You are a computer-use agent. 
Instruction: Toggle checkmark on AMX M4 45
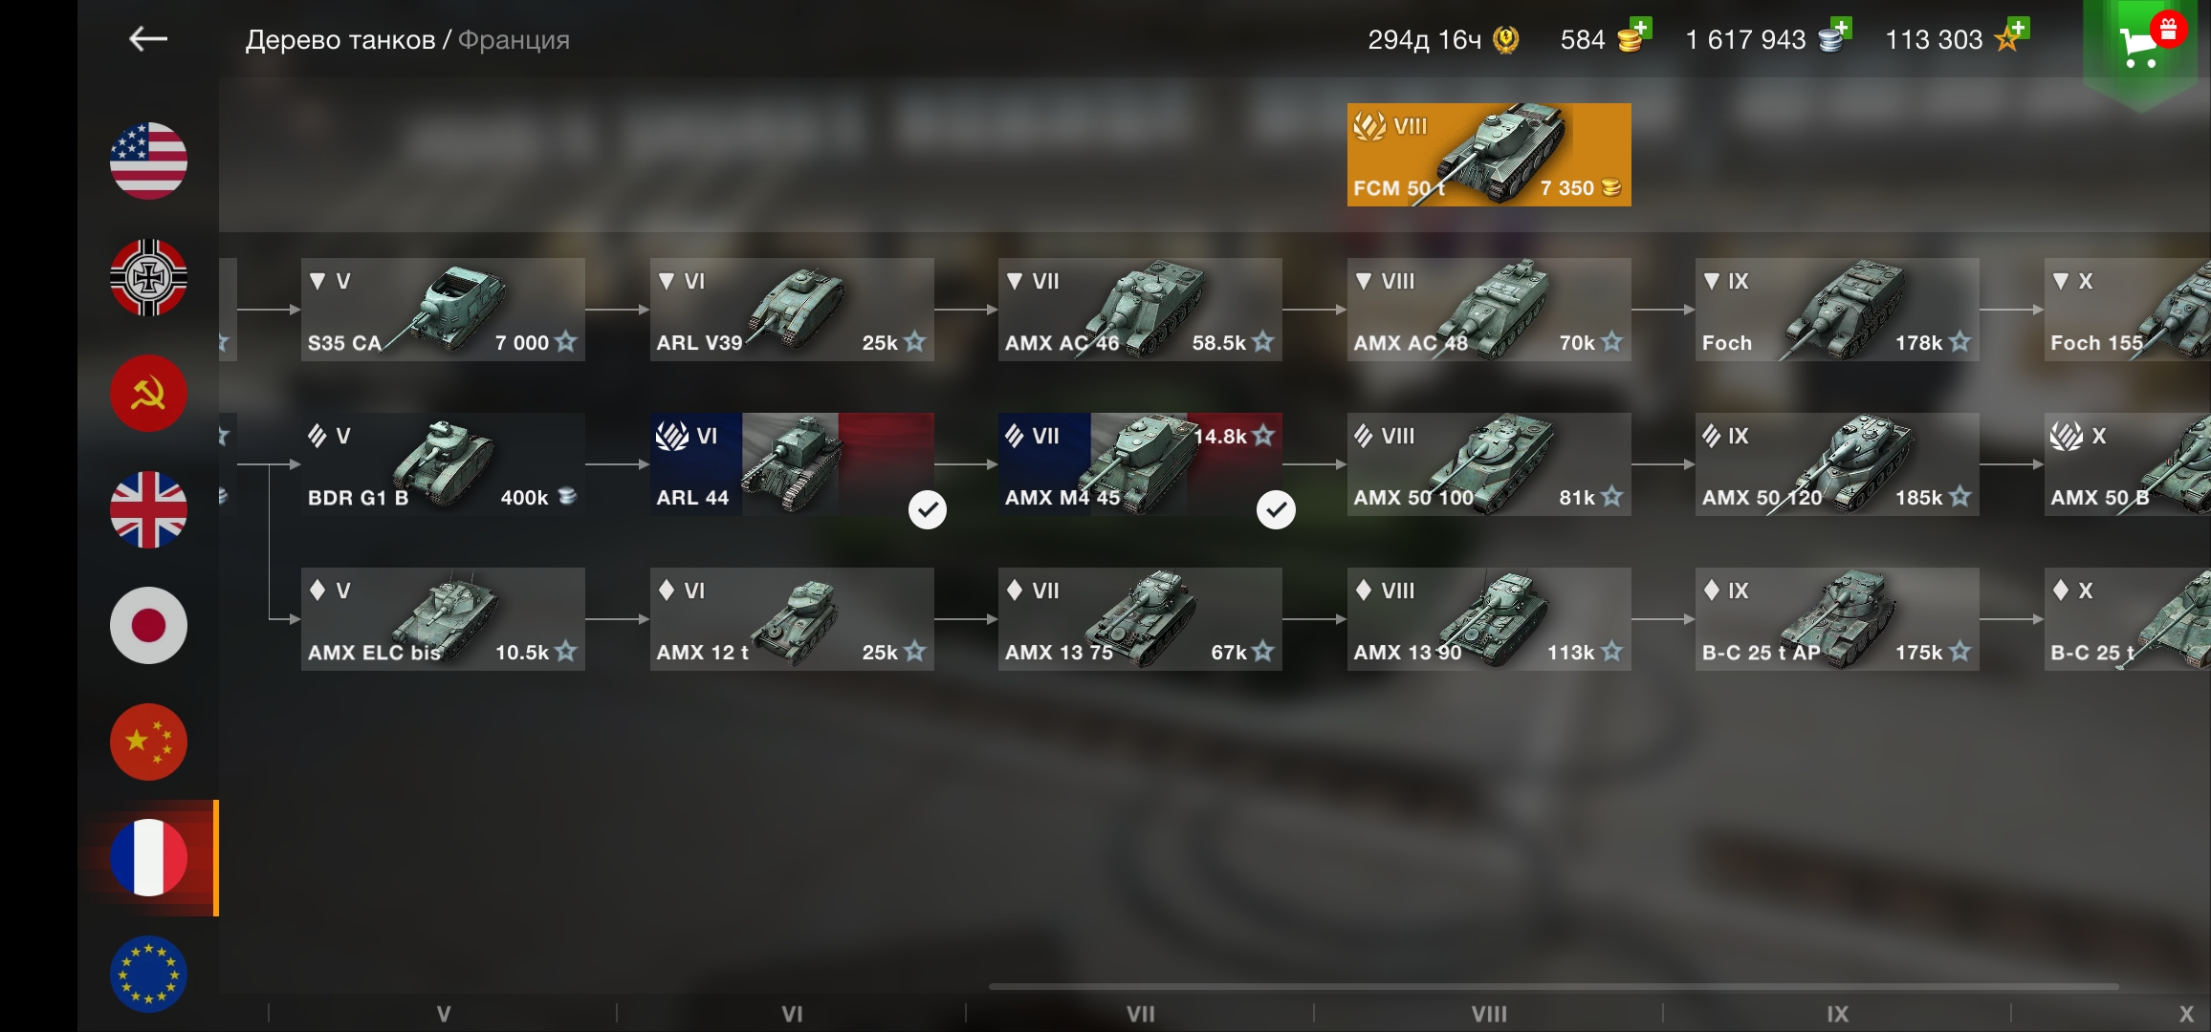coord(1276,510)
